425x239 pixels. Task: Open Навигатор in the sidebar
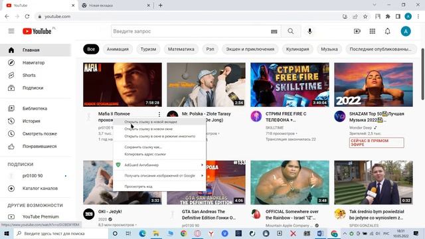tap(35, 62)
